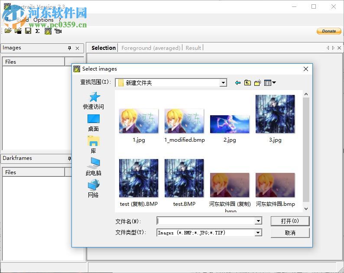Open the Build menu
Screen dimensions: 344x273
pyautogui.click(x=23, y=20)
